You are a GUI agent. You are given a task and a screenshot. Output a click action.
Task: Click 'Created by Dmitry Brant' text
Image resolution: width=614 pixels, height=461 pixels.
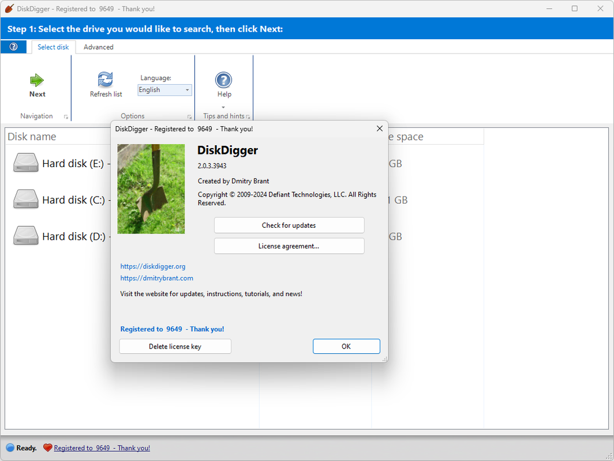pyautogui.click(x=233, y=181)
